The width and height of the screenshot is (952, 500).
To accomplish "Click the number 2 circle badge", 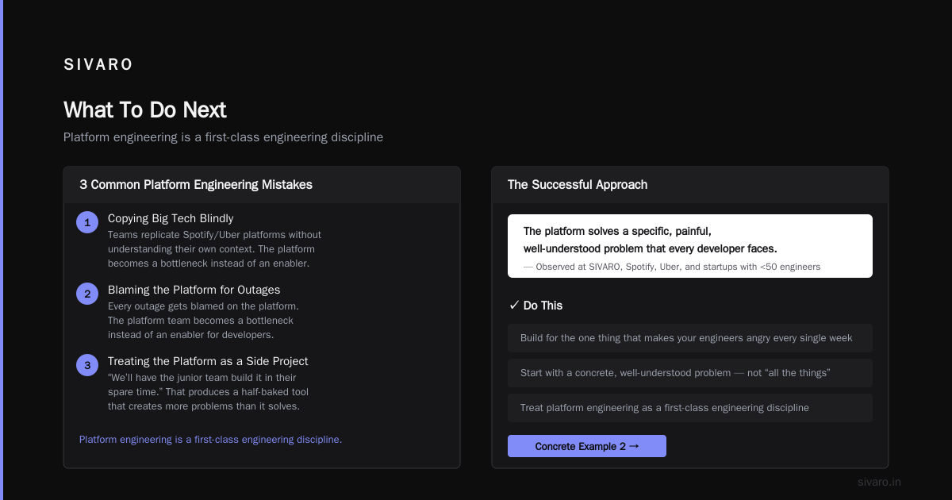I will click(x=87, y=294).
